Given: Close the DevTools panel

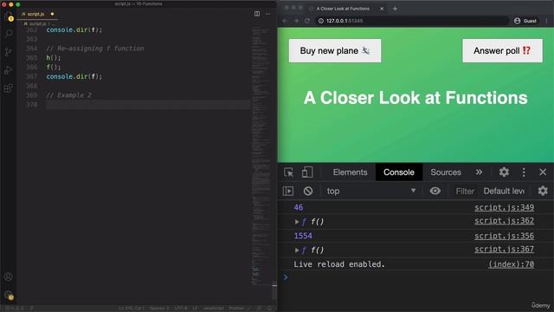Looking at the screenshot, I should point(543,172).
